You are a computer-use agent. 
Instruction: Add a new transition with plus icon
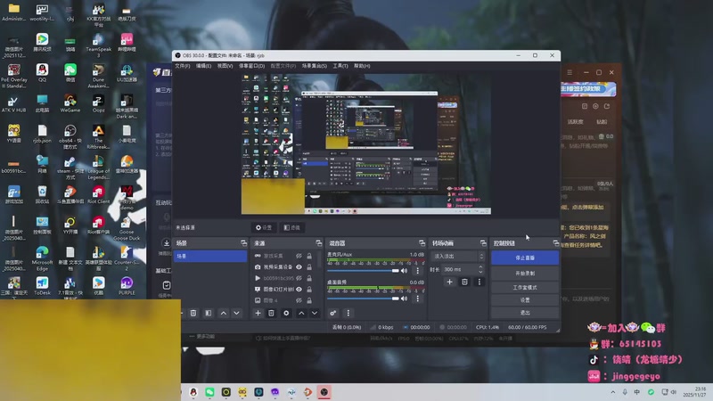coord(449,282)
